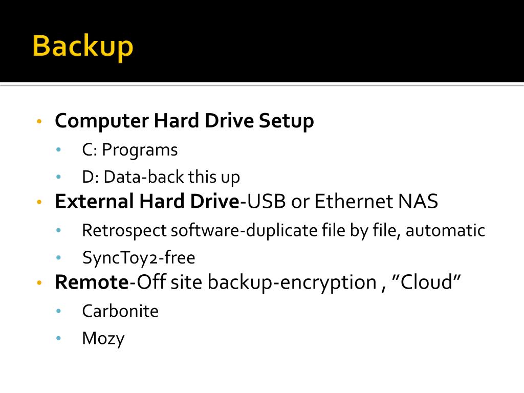Image resolution: width=524 pixels, height=393 pixels.
Task: Click the Backup slide title
Action: click(83, 48)
